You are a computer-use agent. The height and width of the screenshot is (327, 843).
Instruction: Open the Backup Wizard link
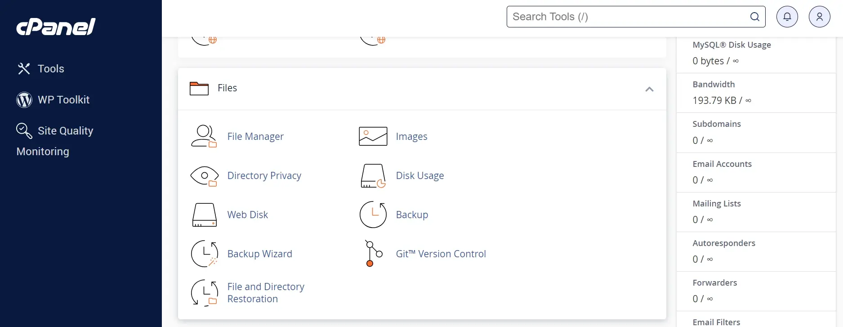(260, 254)
